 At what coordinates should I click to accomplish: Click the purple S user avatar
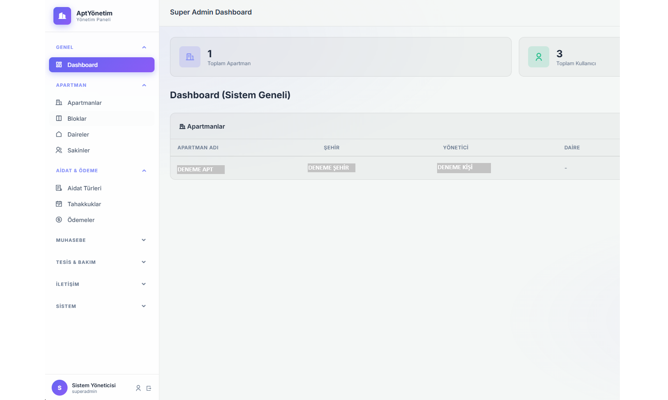tap(60, 388)
